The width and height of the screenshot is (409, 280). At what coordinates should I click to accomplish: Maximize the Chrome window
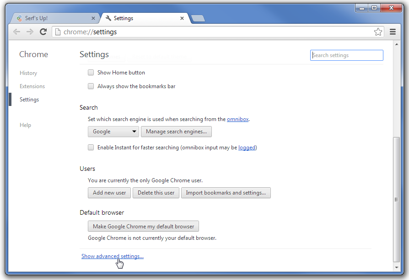click(374, 8)
